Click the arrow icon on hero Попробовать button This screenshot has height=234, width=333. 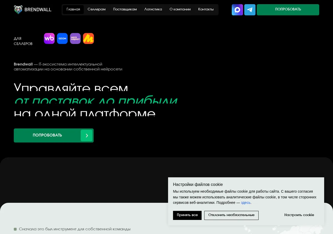pos(87,136)
